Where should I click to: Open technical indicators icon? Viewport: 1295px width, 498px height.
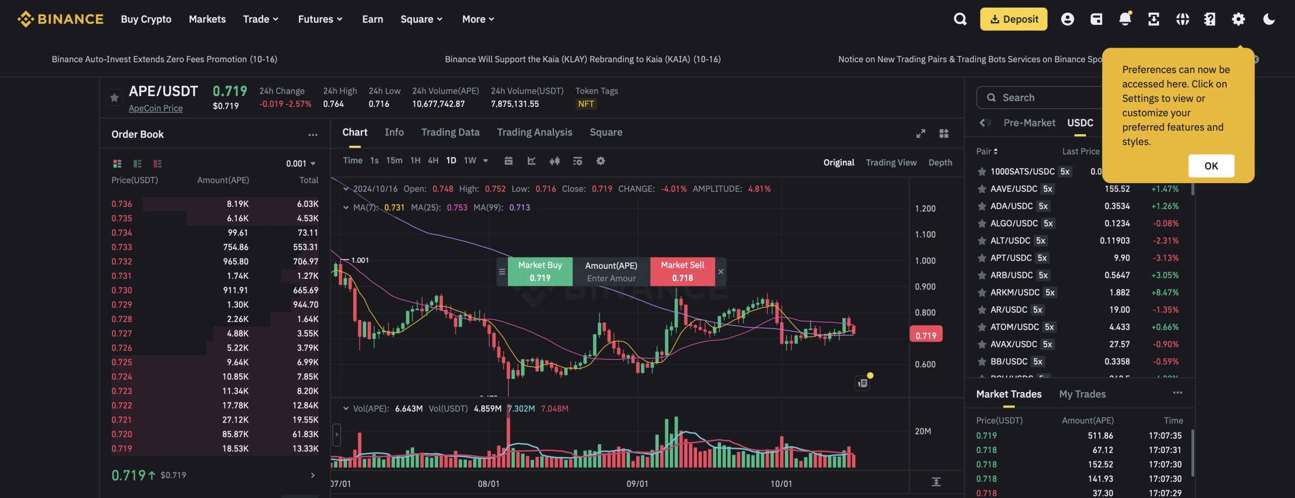(x=577, y=161)
